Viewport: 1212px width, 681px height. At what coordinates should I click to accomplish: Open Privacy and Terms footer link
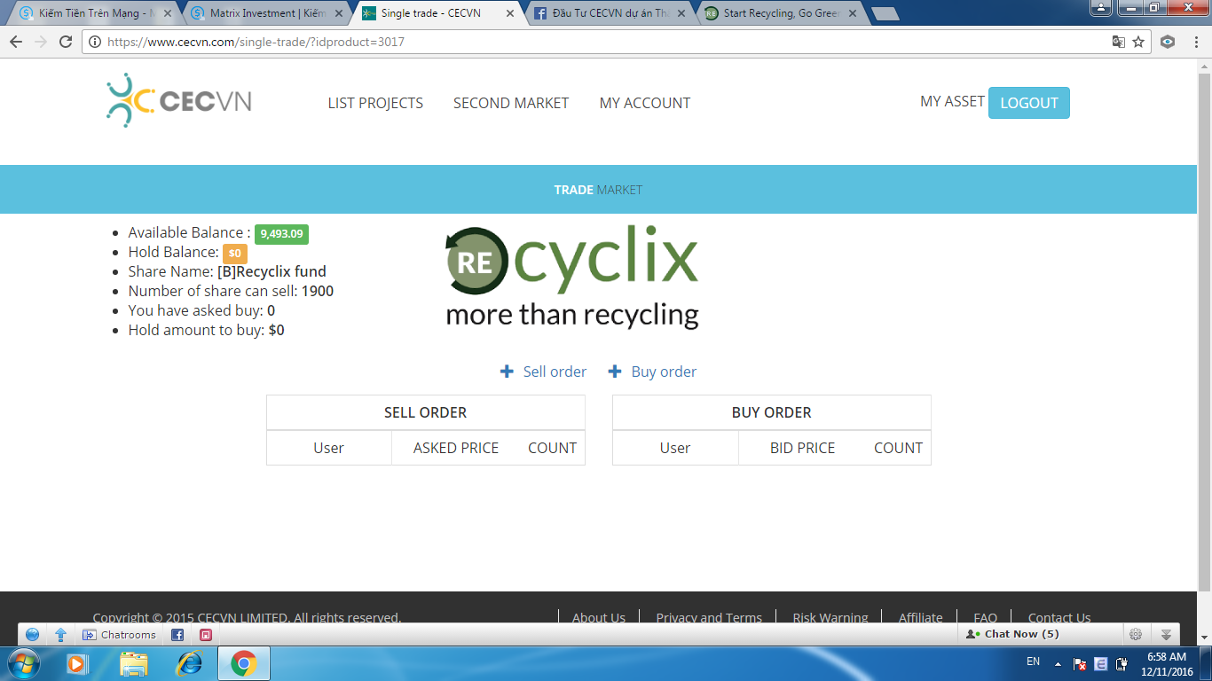(x=709, y=617)
